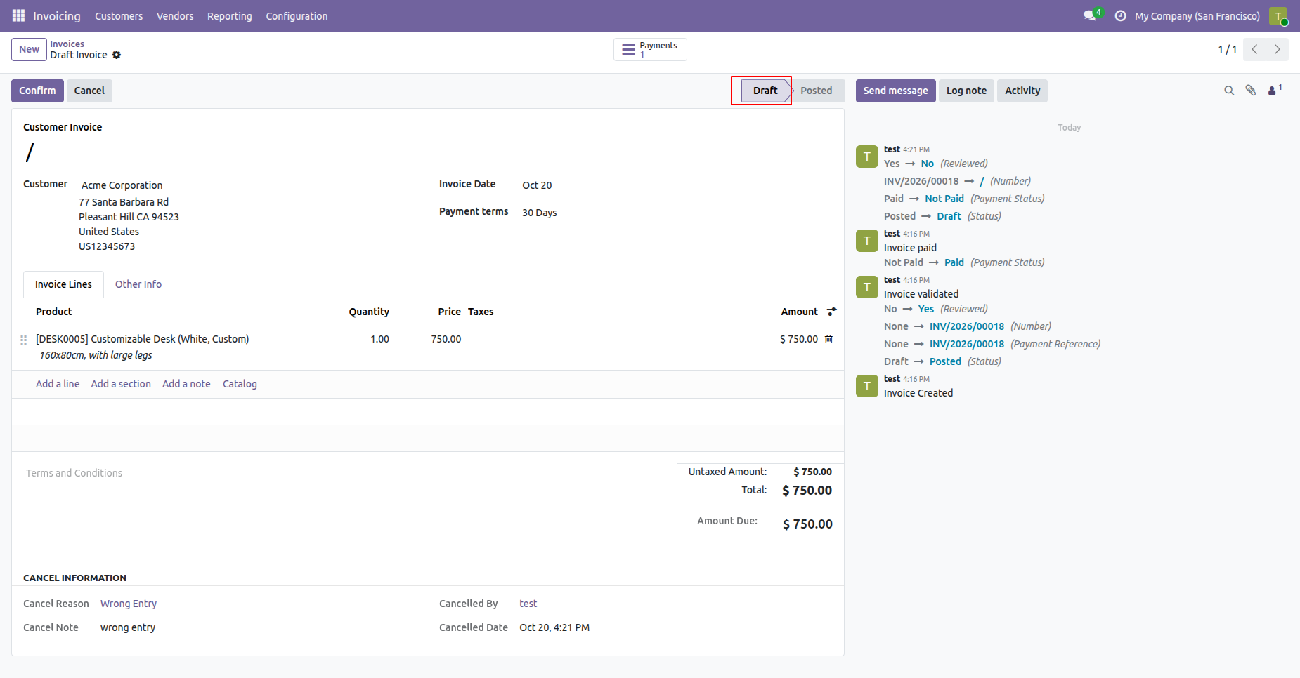
Task: Confirm the draft invoice
Action: (37, 91)
